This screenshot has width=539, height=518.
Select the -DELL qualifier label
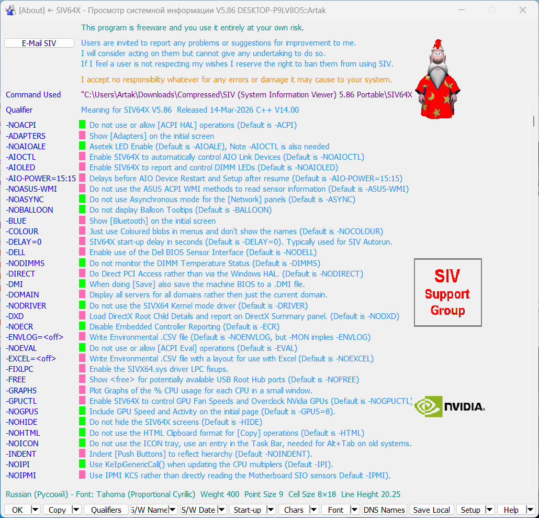(16, 252)
